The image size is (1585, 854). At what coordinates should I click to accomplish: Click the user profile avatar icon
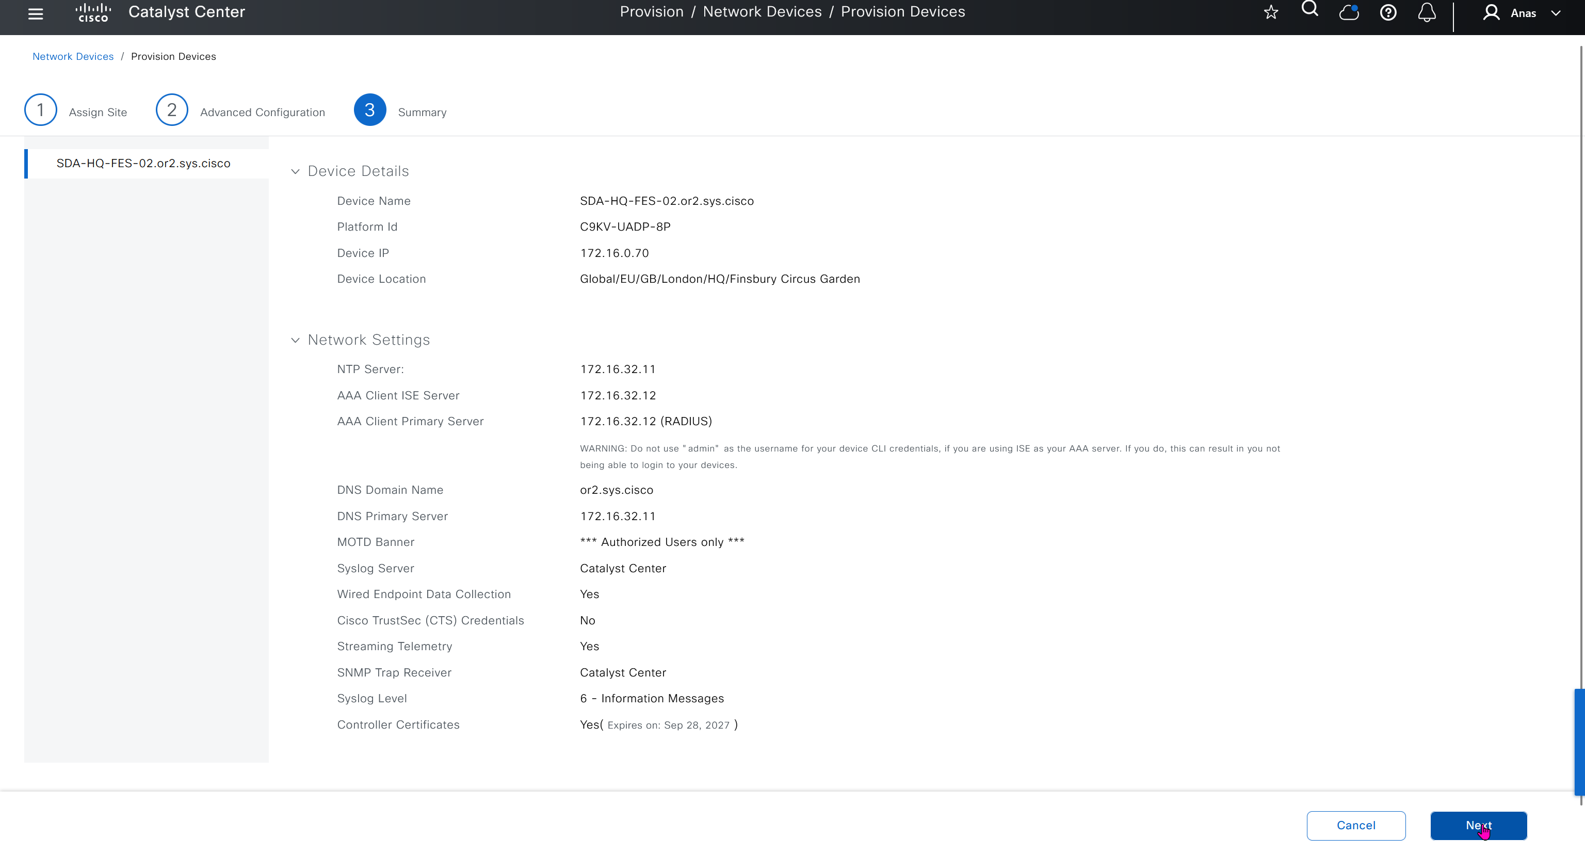(x=1491, y=12)
